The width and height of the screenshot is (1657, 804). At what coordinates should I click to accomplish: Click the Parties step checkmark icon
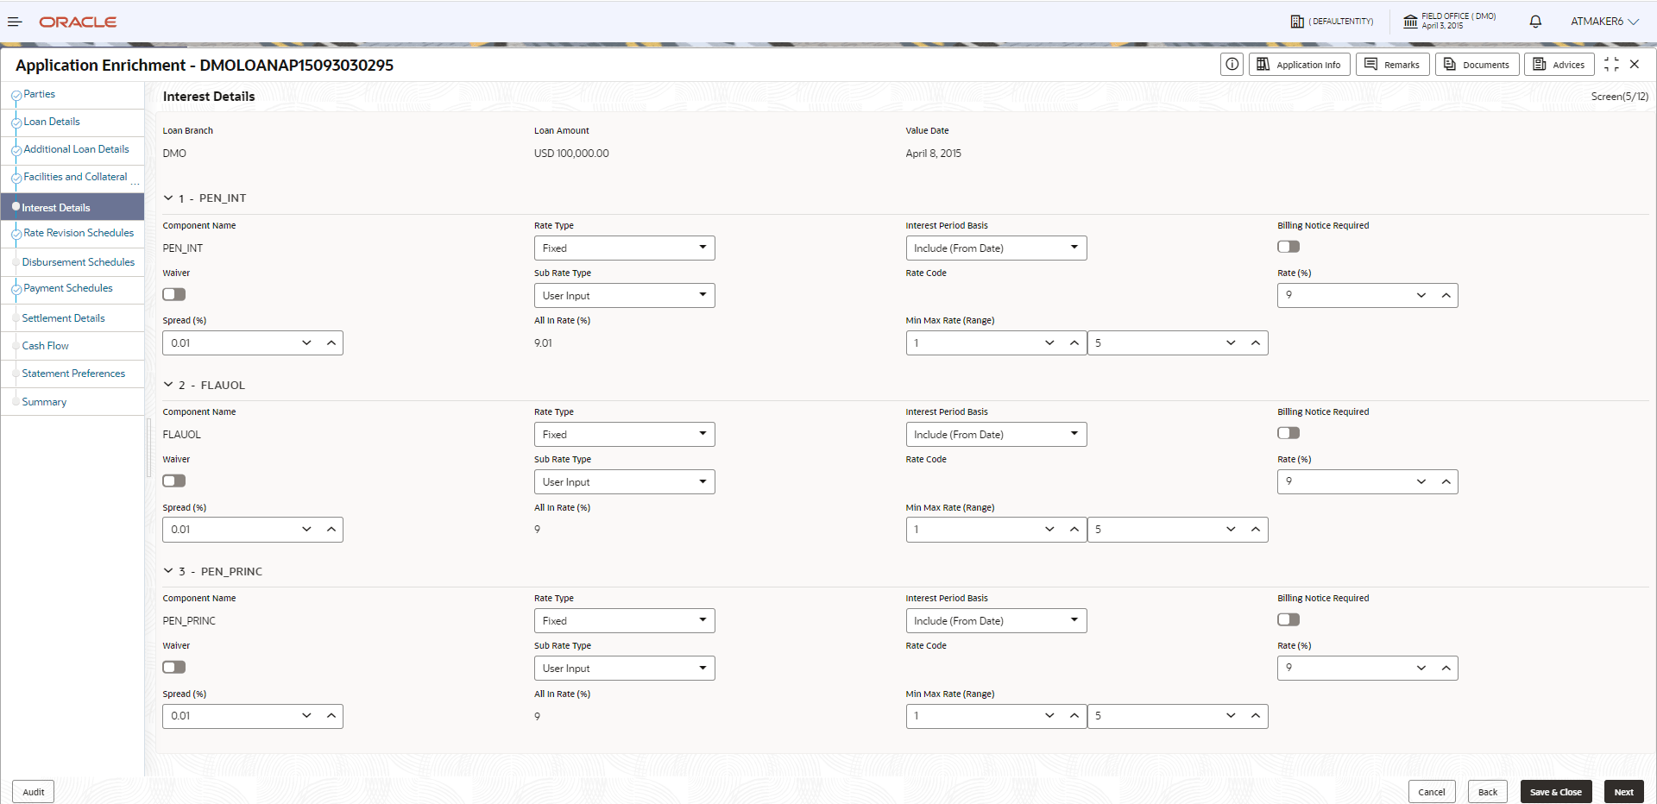click(x=16, y=95)
